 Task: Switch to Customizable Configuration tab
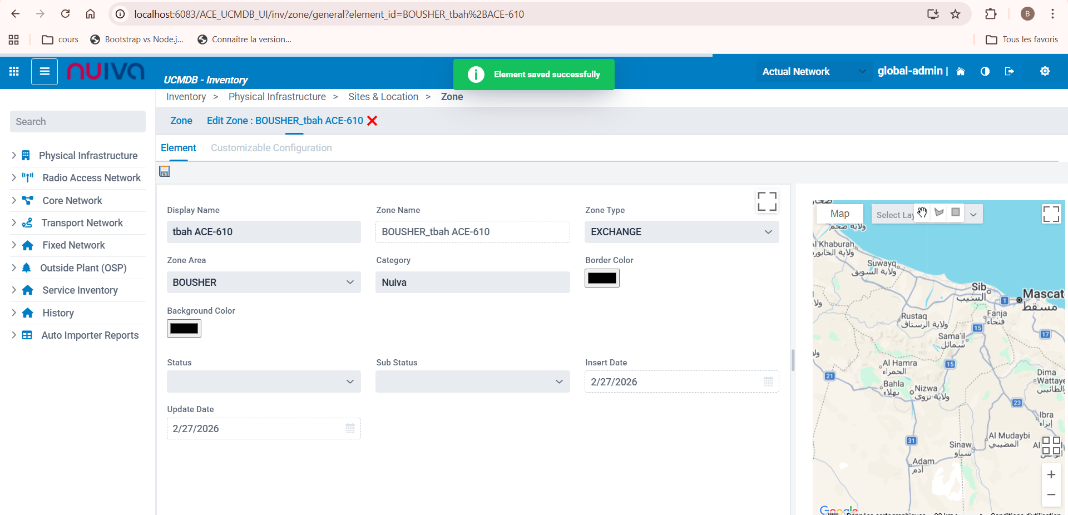271,148
